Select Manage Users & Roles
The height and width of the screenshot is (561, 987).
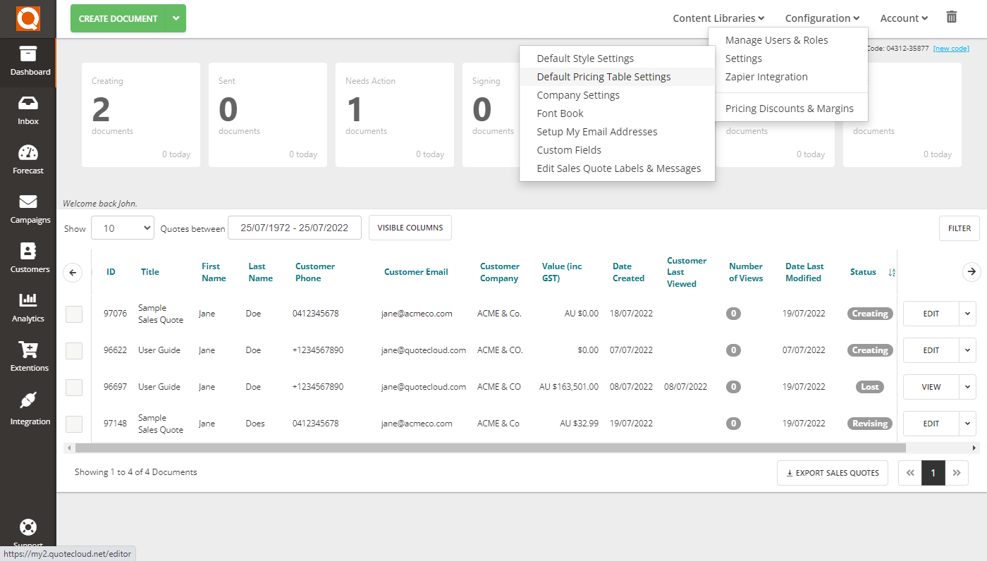tap(776, 40)
